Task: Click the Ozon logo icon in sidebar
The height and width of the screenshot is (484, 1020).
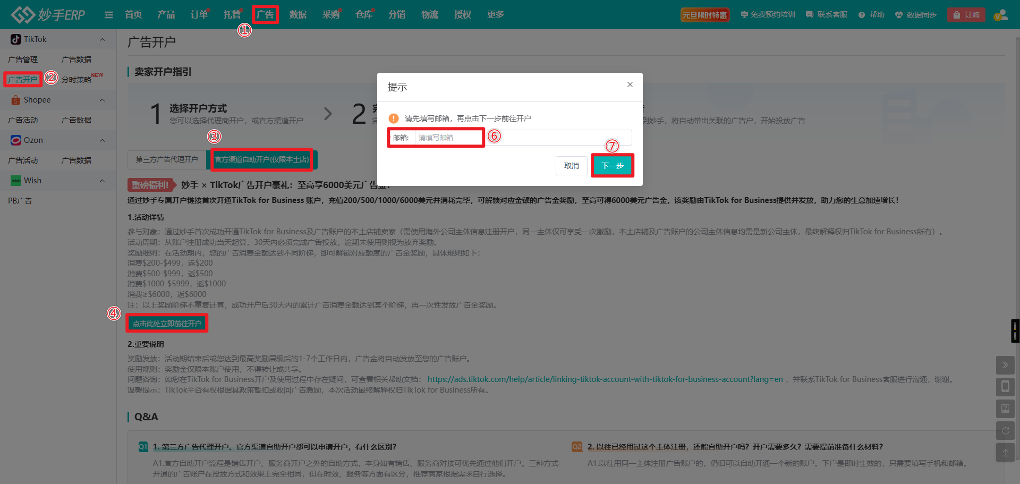Action: point(16,140)
